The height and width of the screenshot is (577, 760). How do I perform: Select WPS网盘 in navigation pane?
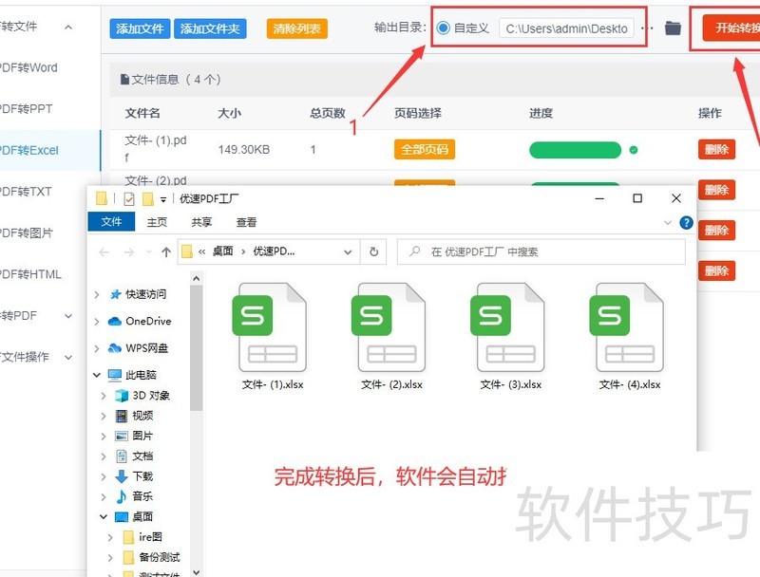click(x=146, y=348)
